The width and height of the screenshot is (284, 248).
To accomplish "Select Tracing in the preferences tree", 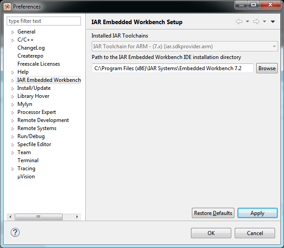I will (26, 168).
